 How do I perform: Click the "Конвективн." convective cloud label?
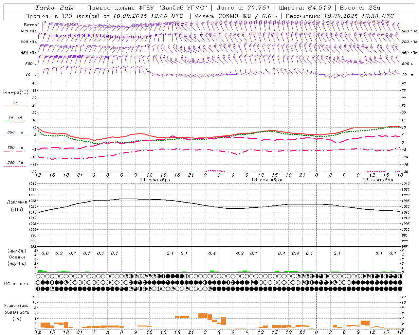point(17,306)
